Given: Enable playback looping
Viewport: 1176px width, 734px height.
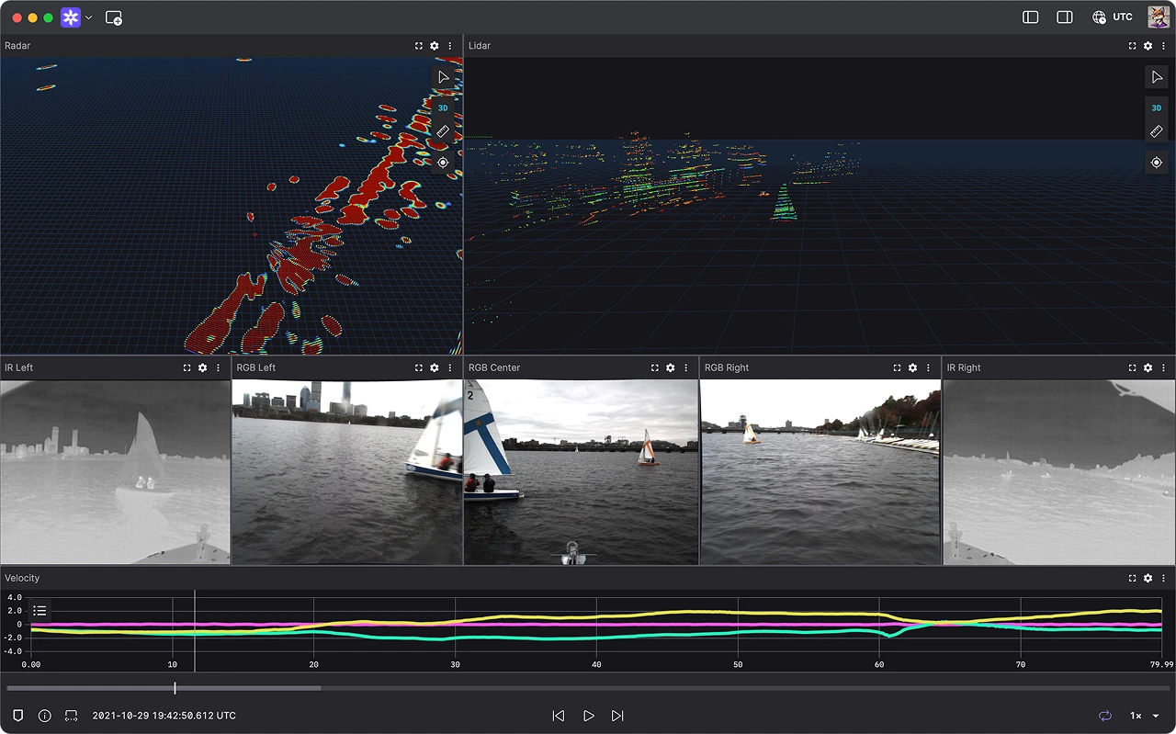Looking at the screenshot, I should 1103,716.
